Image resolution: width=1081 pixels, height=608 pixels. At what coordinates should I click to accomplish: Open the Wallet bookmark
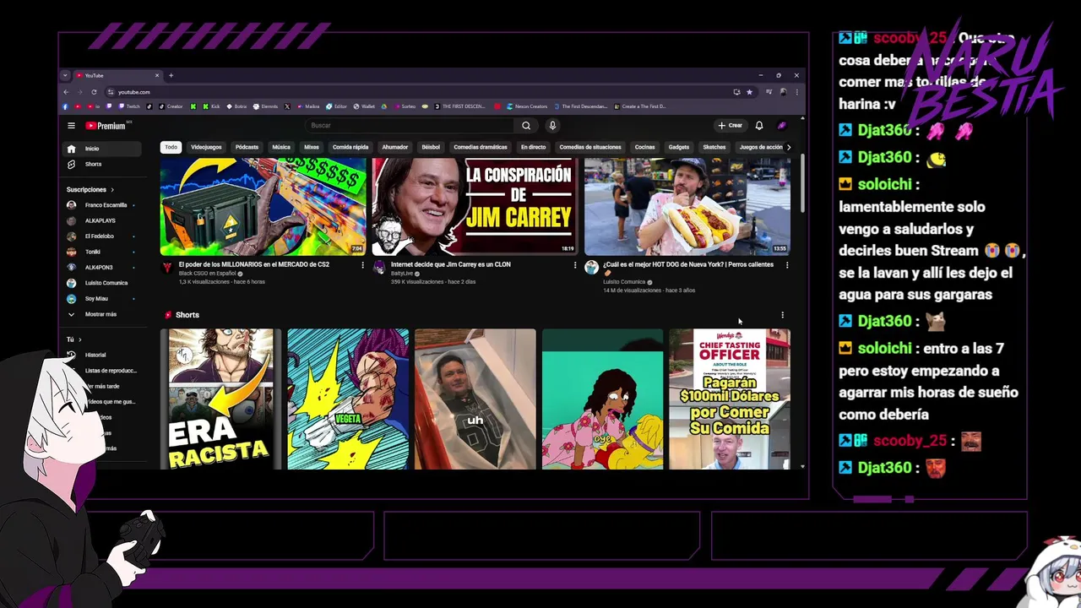[x=365, y=106]
